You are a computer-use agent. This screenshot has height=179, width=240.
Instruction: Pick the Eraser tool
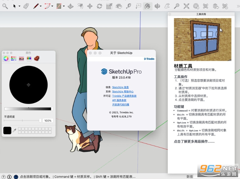(26, 6)
